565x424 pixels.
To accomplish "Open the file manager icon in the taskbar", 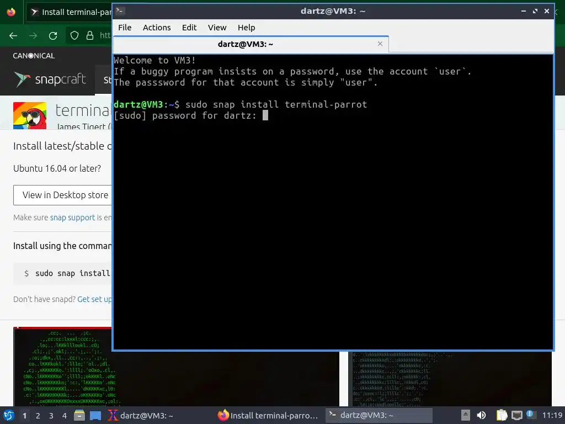I will [79, 415].
